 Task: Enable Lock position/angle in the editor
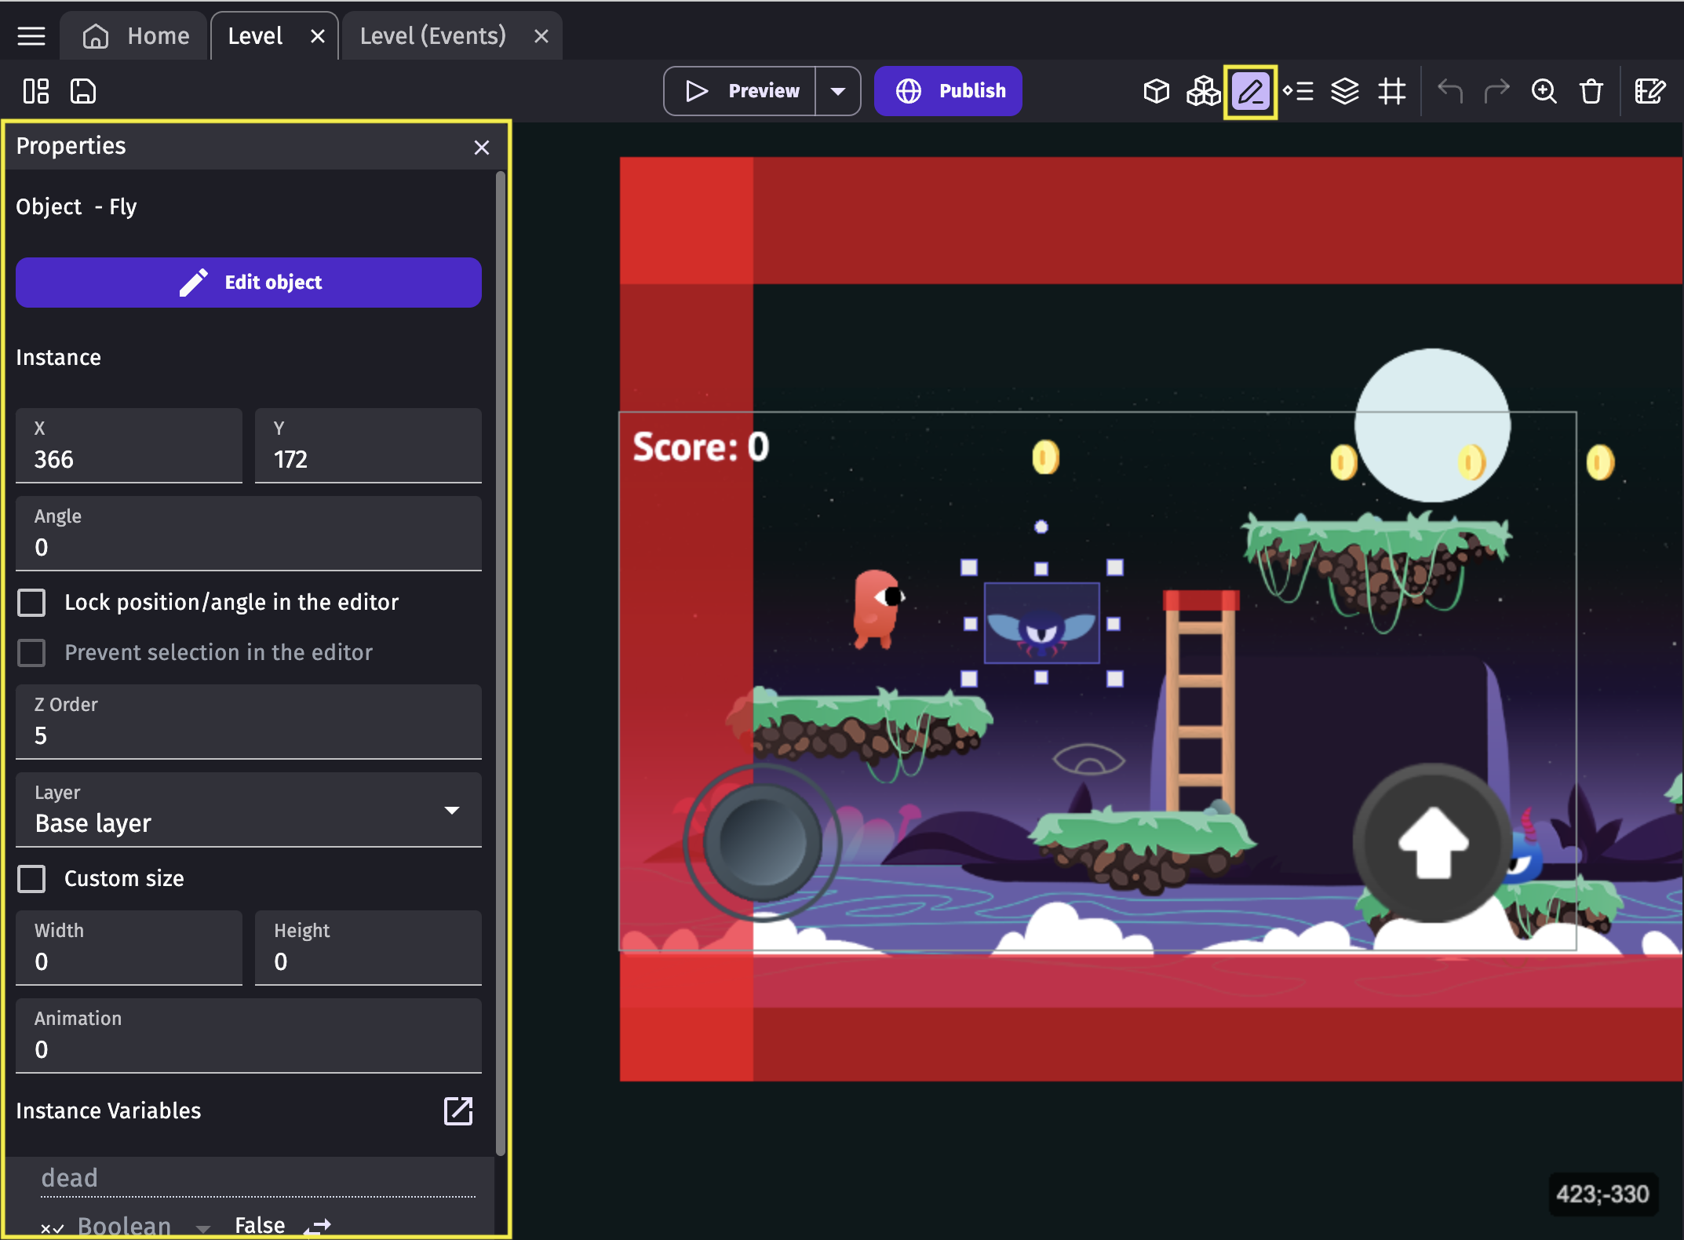click(x=32, y=603)
